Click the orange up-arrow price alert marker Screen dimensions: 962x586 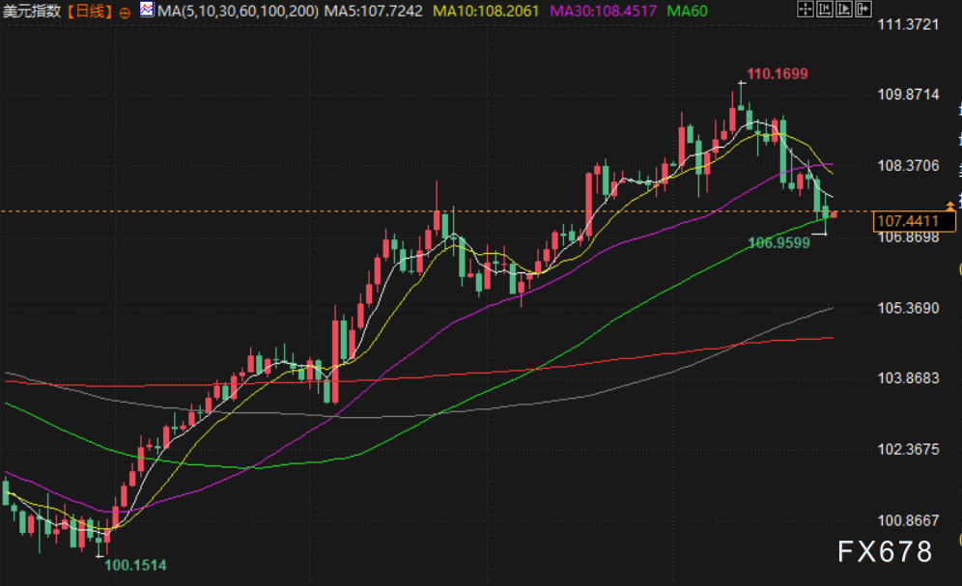pos(951,204)
